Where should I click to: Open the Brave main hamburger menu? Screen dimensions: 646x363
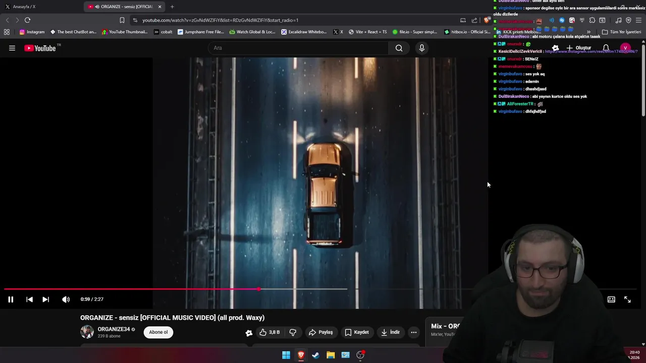(x=638, y=20)
